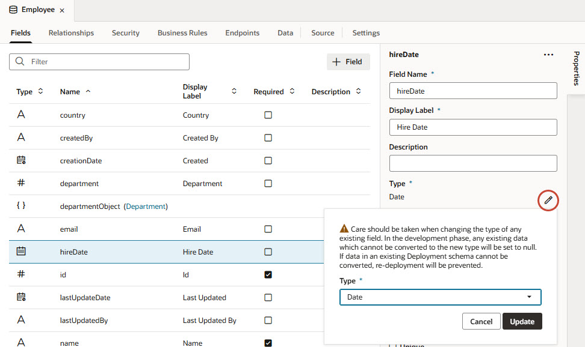The height and width of the screenshot is (347, 585).
Task: Click the Update button
Action: (522, 321)
